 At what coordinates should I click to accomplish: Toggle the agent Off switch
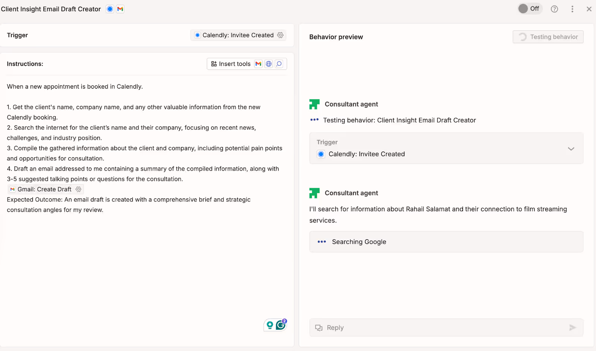(530, 9)
